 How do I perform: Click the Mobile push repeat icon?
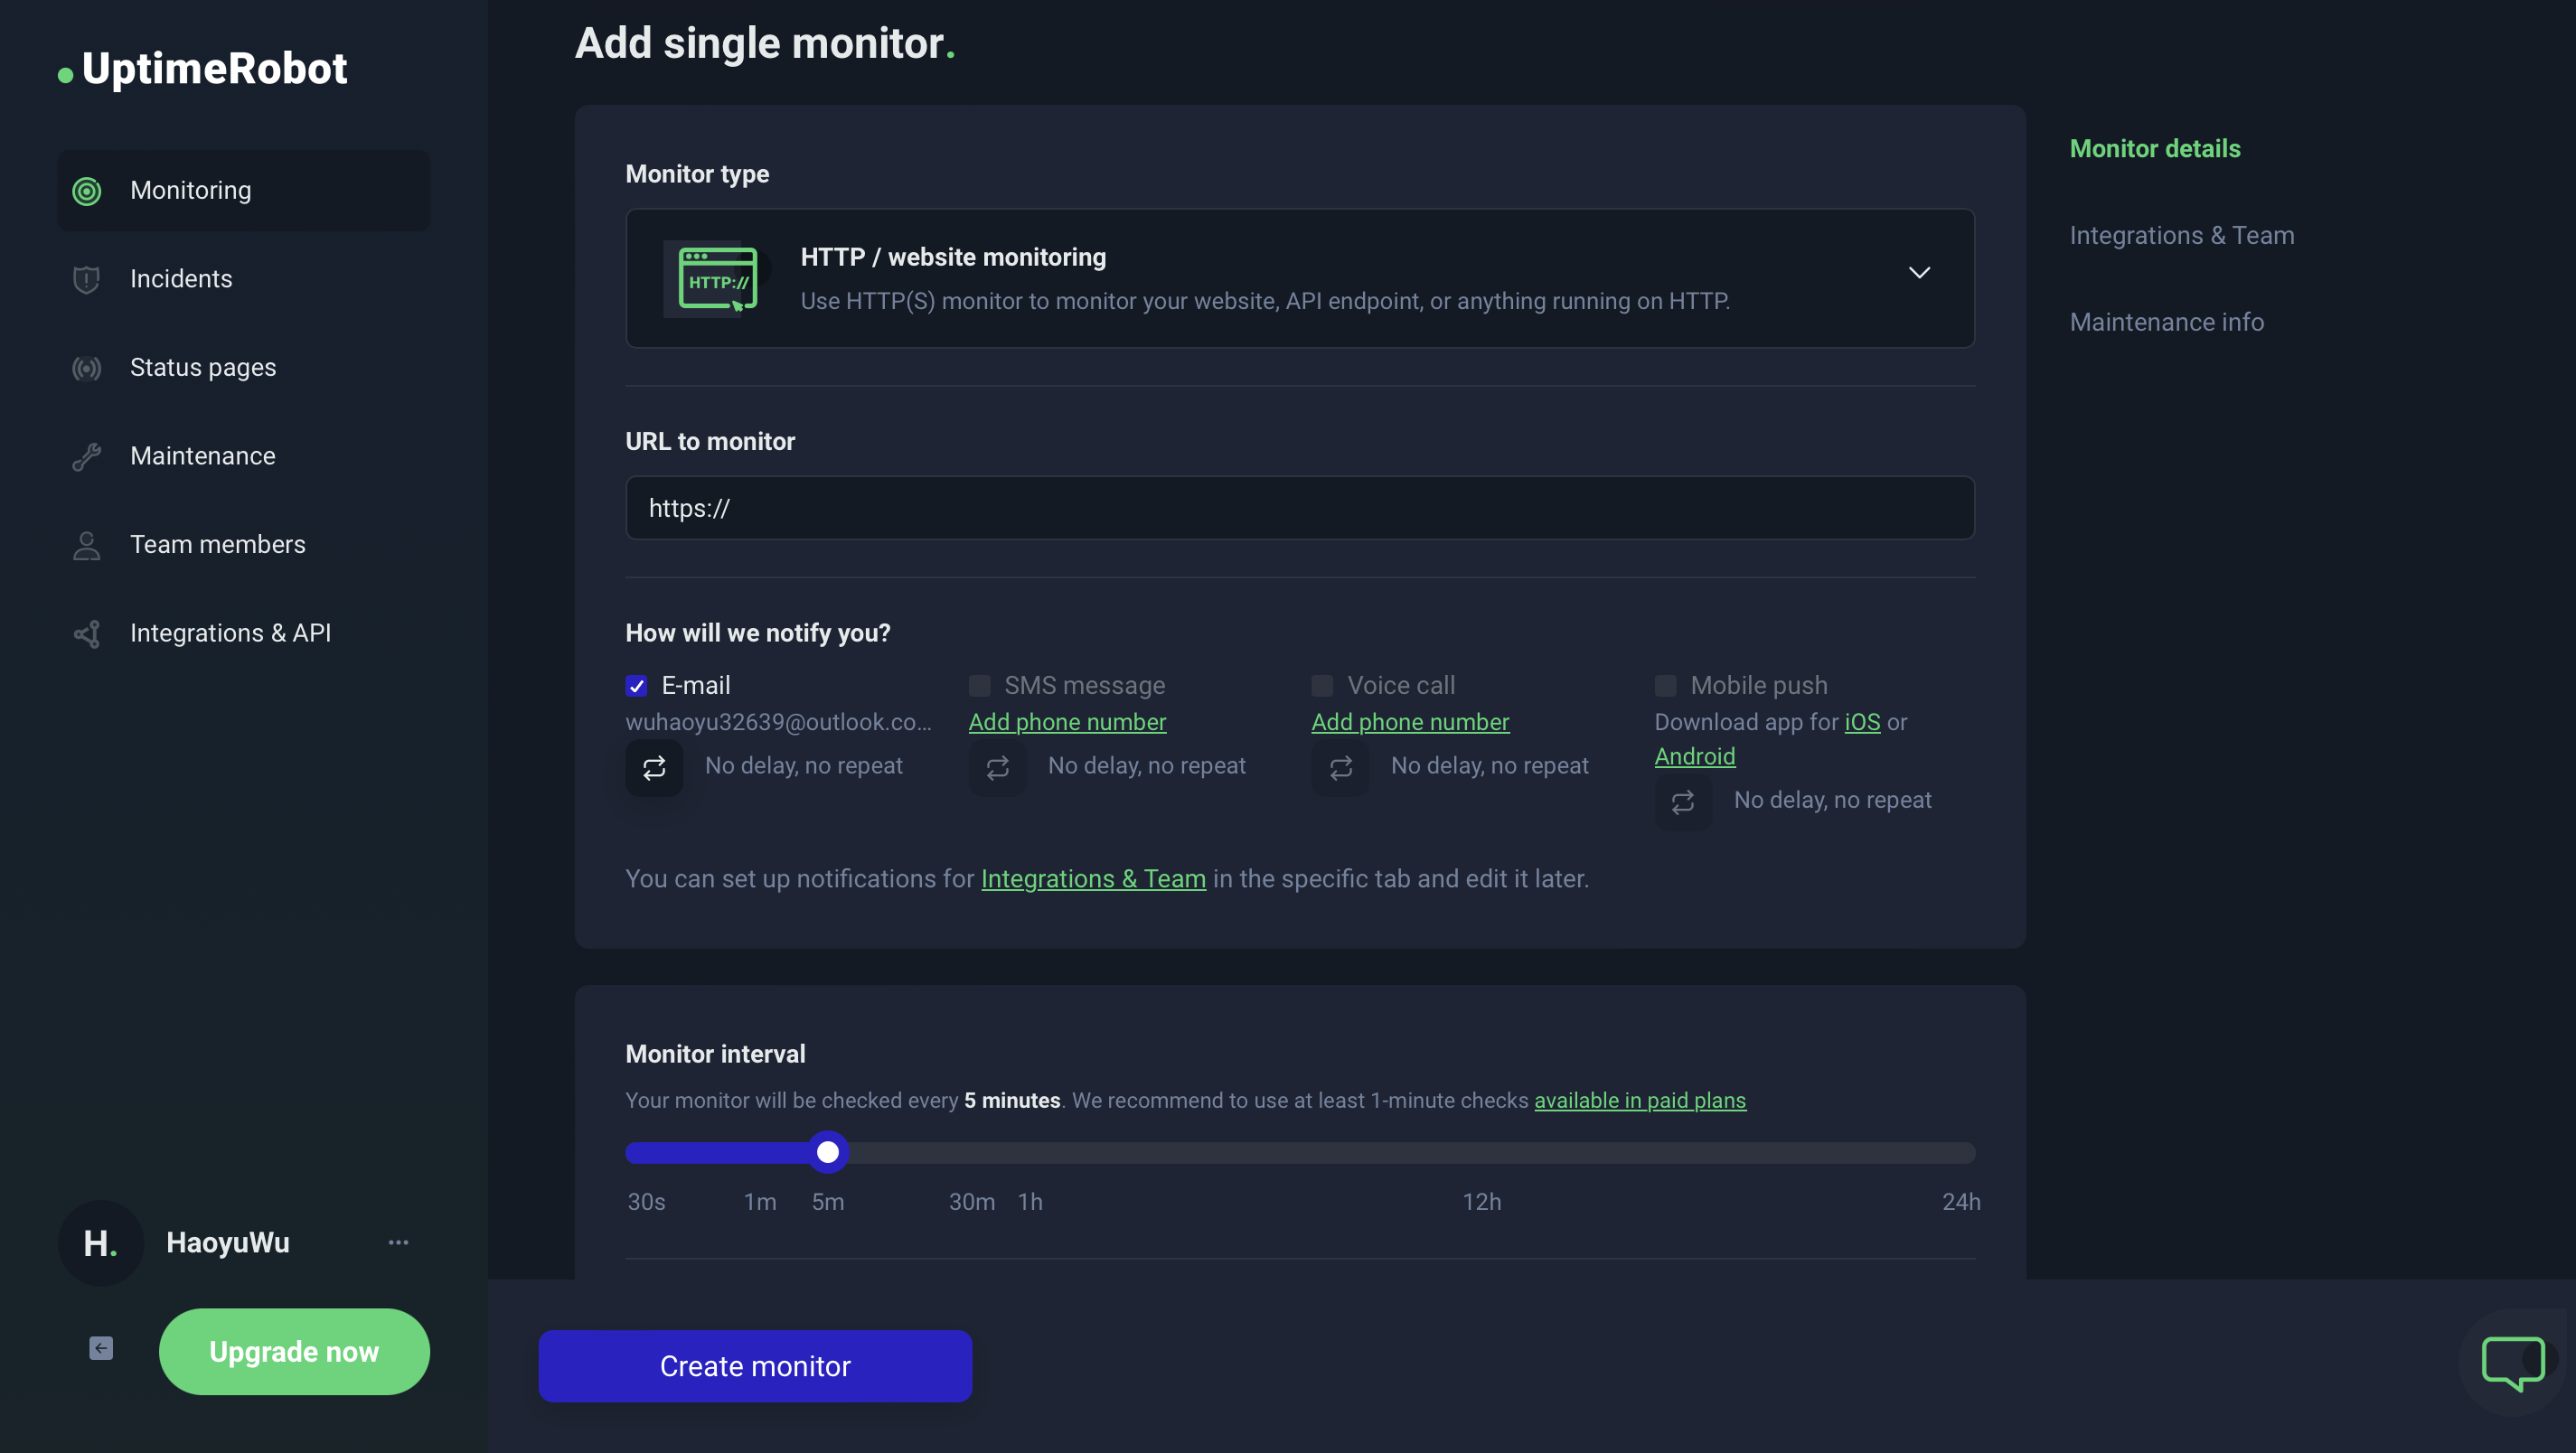coord(1683,802)
